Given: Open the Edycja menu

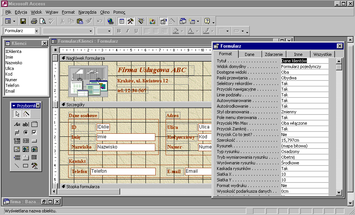Looking at the screenshot, I should (x=21, y=12).
